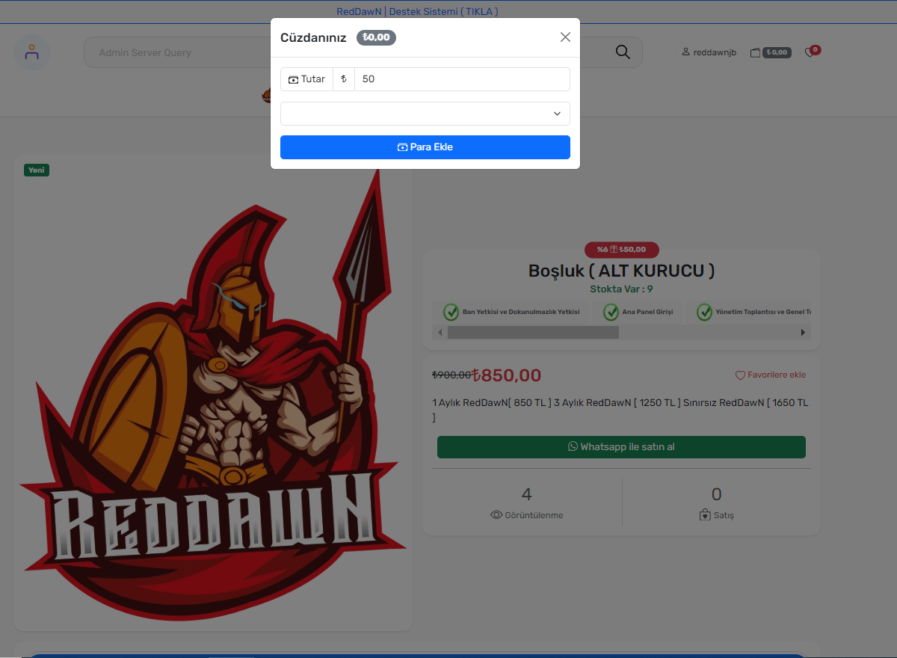
Task: Click the %6 discount badge
Action: 621,250
